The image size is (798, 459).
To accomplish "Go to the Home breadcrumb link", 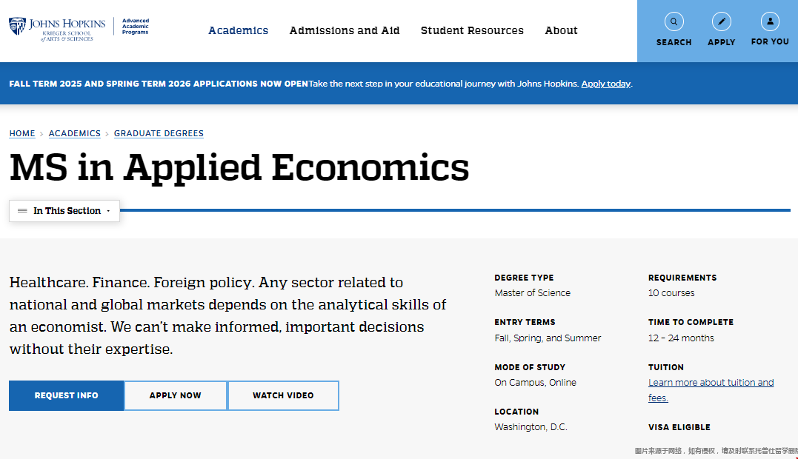I will (x=22, y=133).
